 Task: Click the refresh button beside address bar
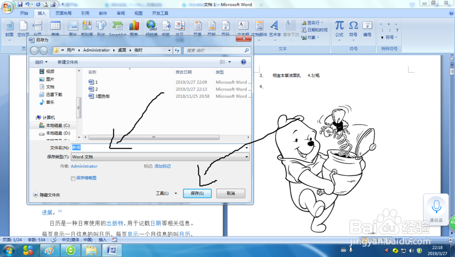[177, 50]
